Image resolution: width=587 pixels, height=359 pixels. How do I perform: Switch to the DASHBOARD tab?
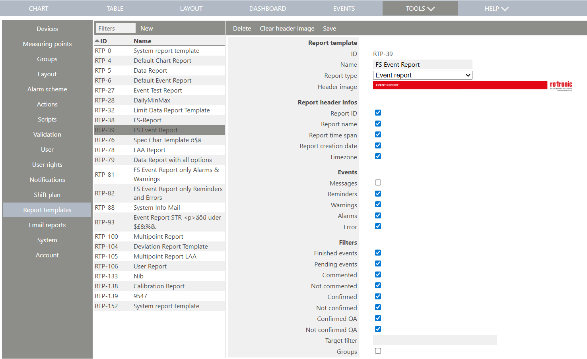click(x=268, y=8)
